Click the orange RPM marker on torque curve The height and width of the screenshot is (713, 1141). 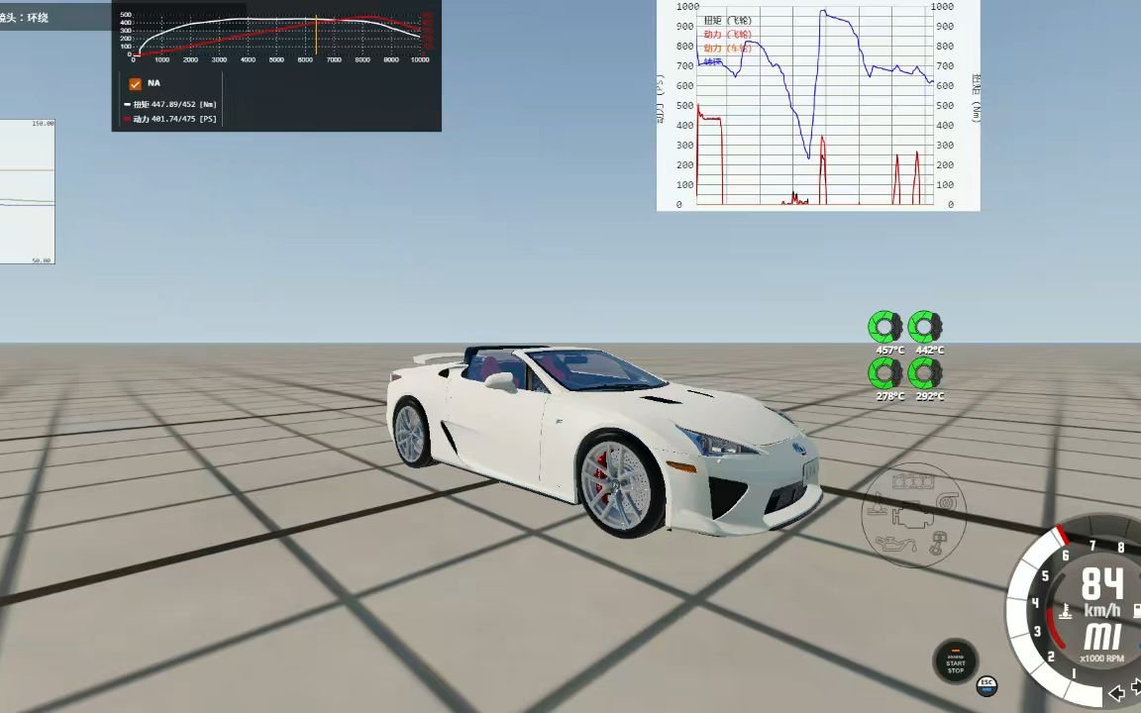pos(316,35)
